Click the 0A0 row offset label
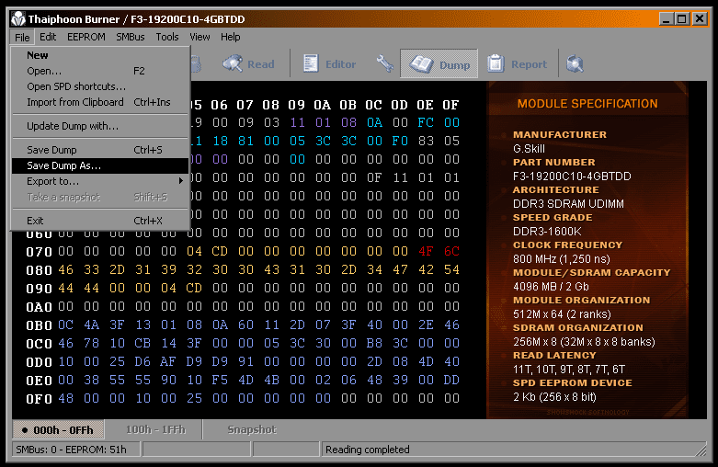The width and height of the screenshot is (718, 467). pos(39,307)
